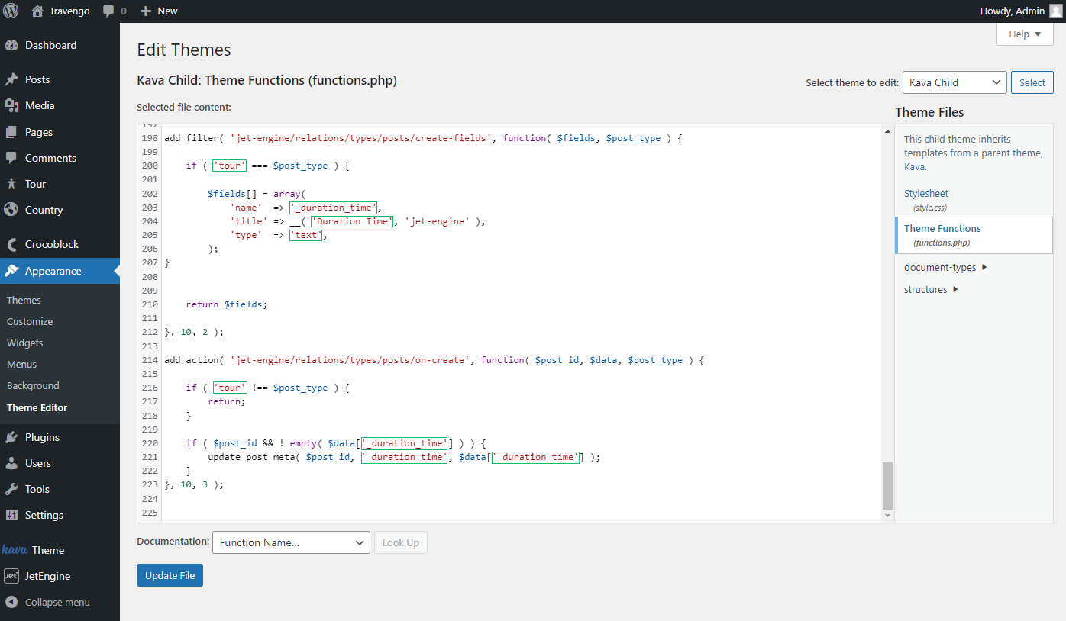
Task: Follow the Kava parent theme link
Action: point(914,166)
